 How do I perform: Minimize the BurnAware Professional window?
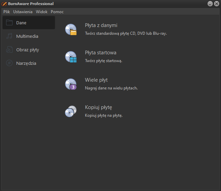[x=210, y=4]
